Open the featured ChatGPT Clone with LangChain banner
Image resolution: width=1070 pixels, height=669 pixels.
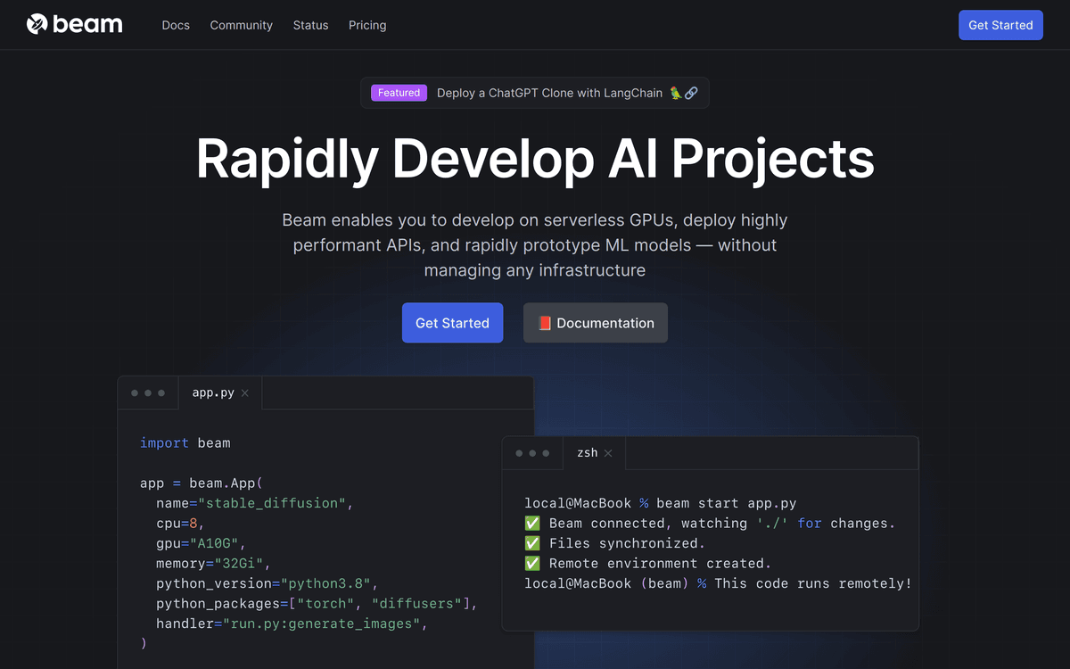click(x=535, y=93)
